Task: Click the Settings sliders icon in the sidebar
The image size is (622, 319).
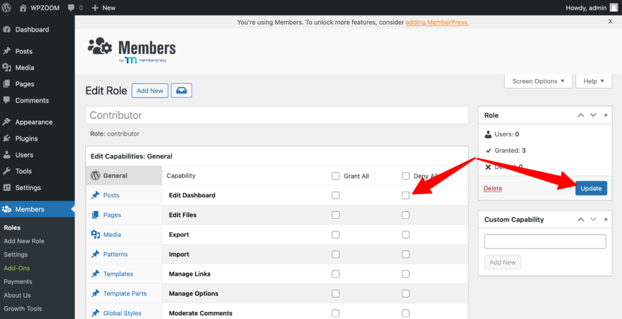Action: (7, 188)
